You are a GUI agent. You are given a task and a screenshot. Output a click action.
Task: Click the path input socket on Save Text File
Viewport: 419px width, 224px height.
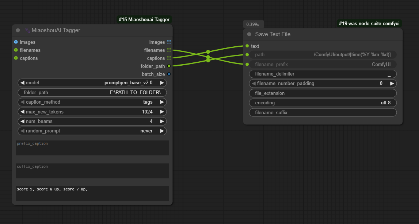click(247, 55)
